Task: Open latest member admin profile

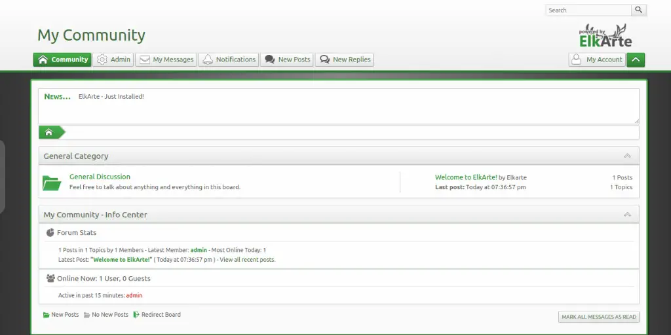Action: 199,250
